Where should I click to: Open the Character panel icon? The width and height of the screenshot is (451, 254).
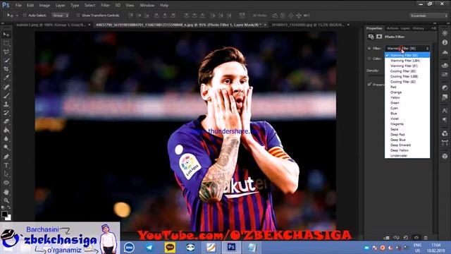[x=445, y=110]
